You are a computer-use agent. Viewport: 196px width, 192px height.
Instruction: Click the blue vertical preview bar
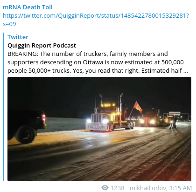point(3,107)
